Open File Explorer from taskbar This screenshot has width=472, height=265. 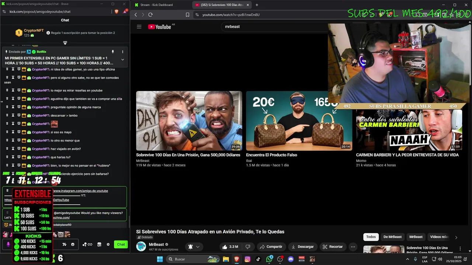coord(226,259)
